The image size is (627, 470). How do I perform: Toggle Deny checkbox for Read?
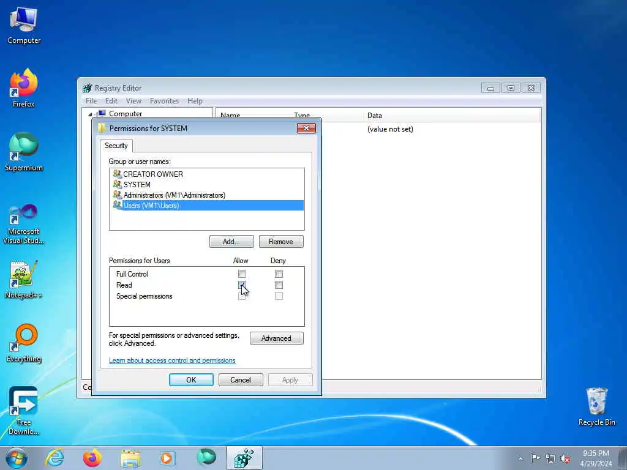click(279, 285)
